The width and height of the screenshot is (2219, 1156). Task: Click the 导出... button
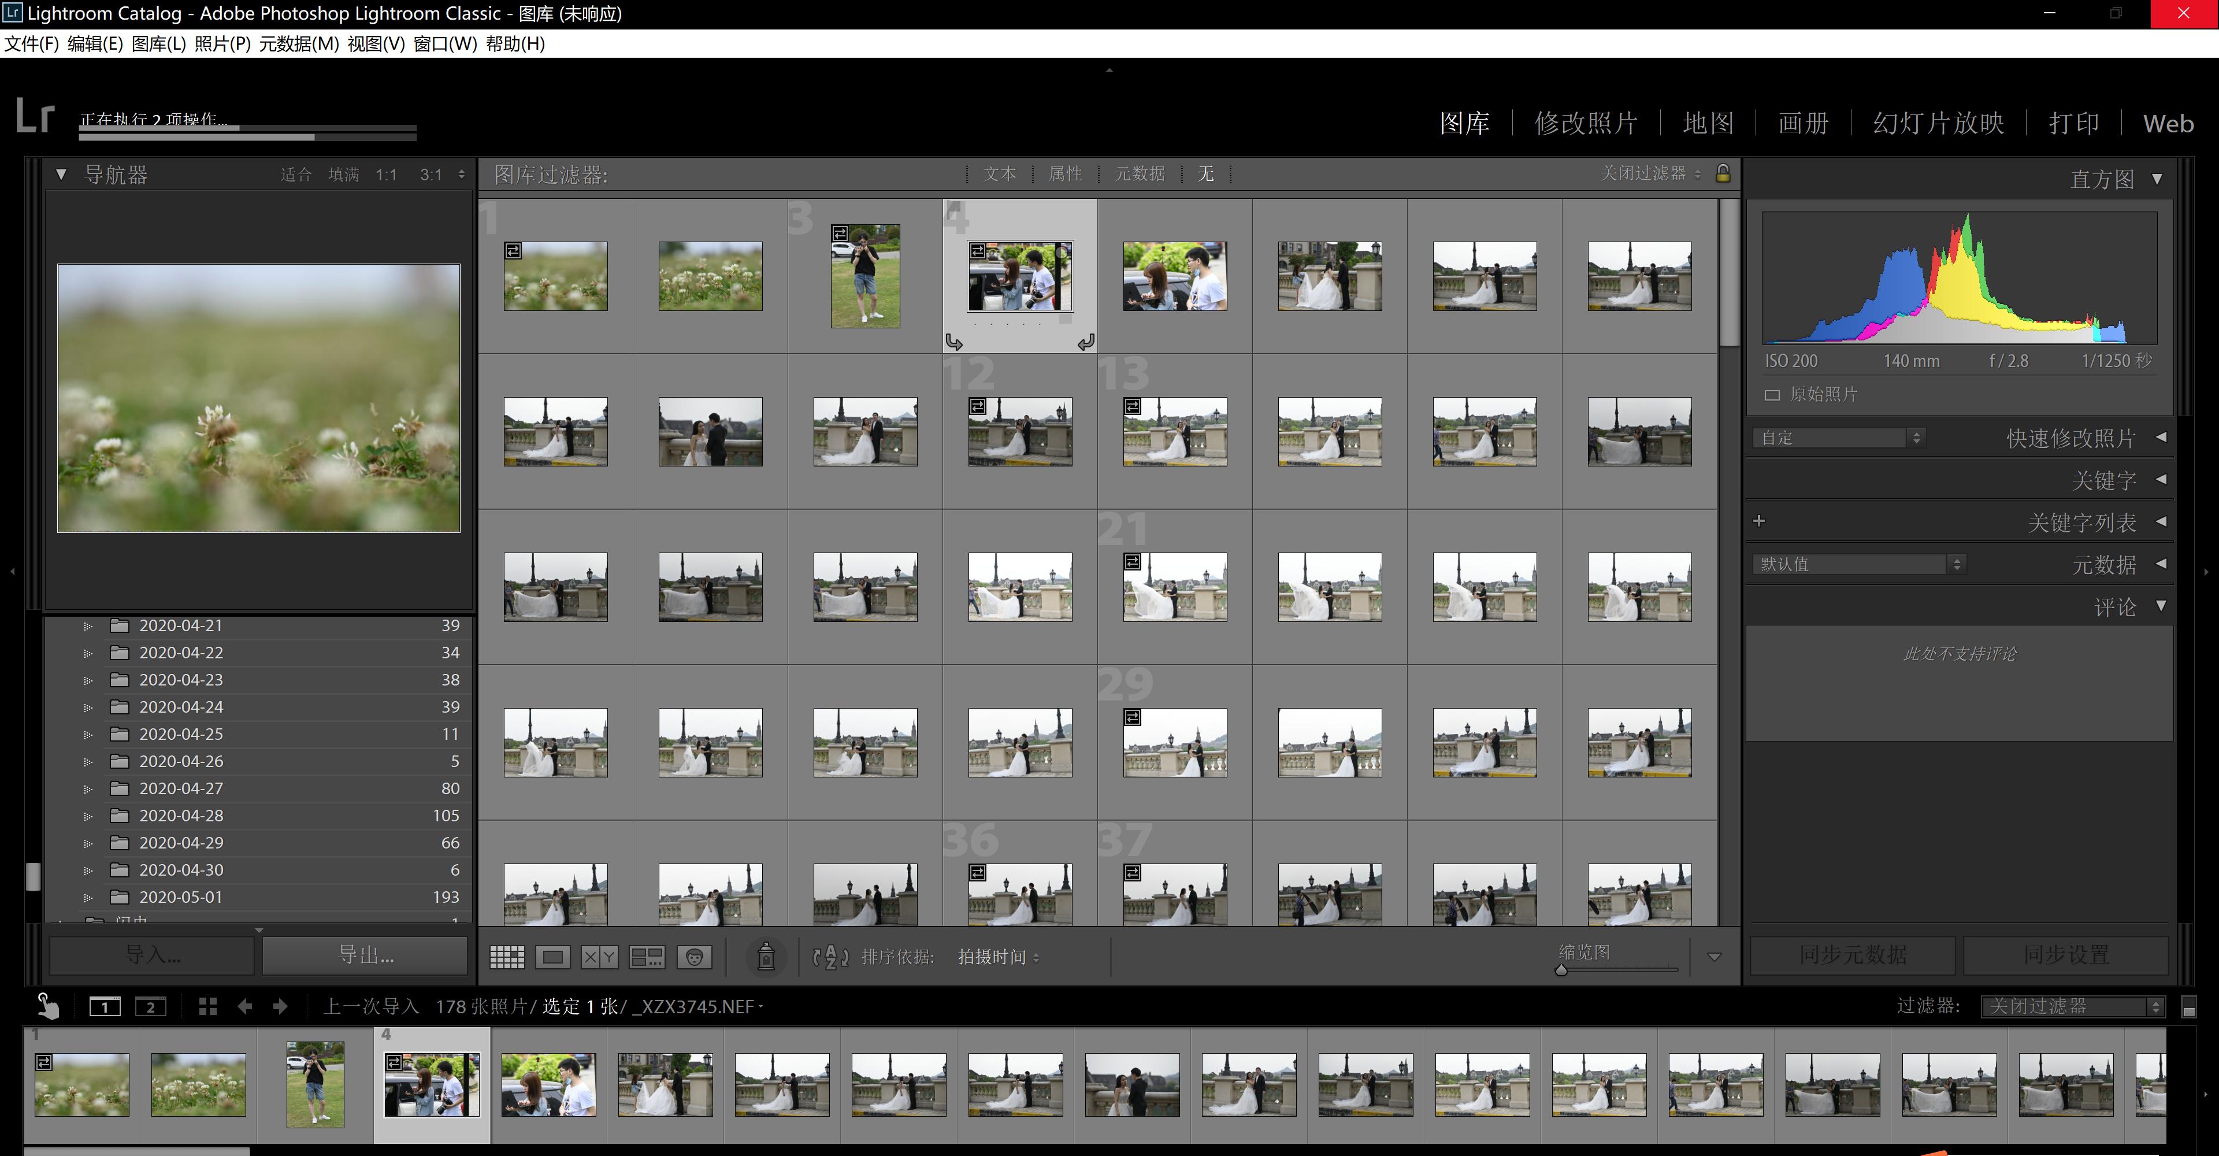pyautogui.click(x=365, y=954)
